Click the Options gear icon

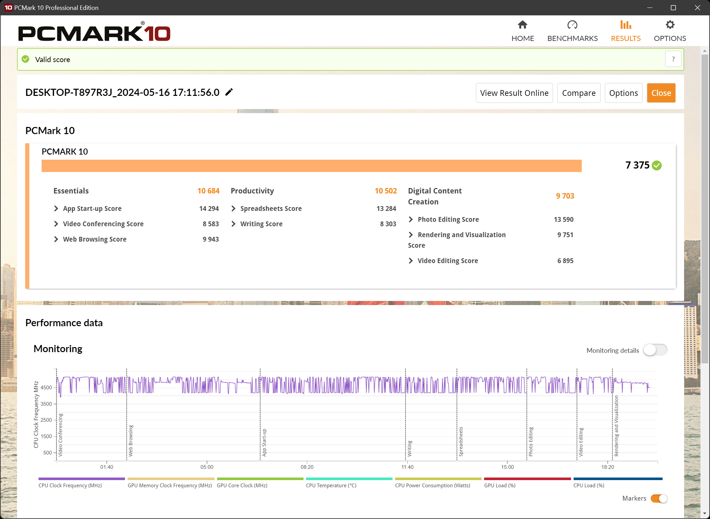(x=670, y=25)
